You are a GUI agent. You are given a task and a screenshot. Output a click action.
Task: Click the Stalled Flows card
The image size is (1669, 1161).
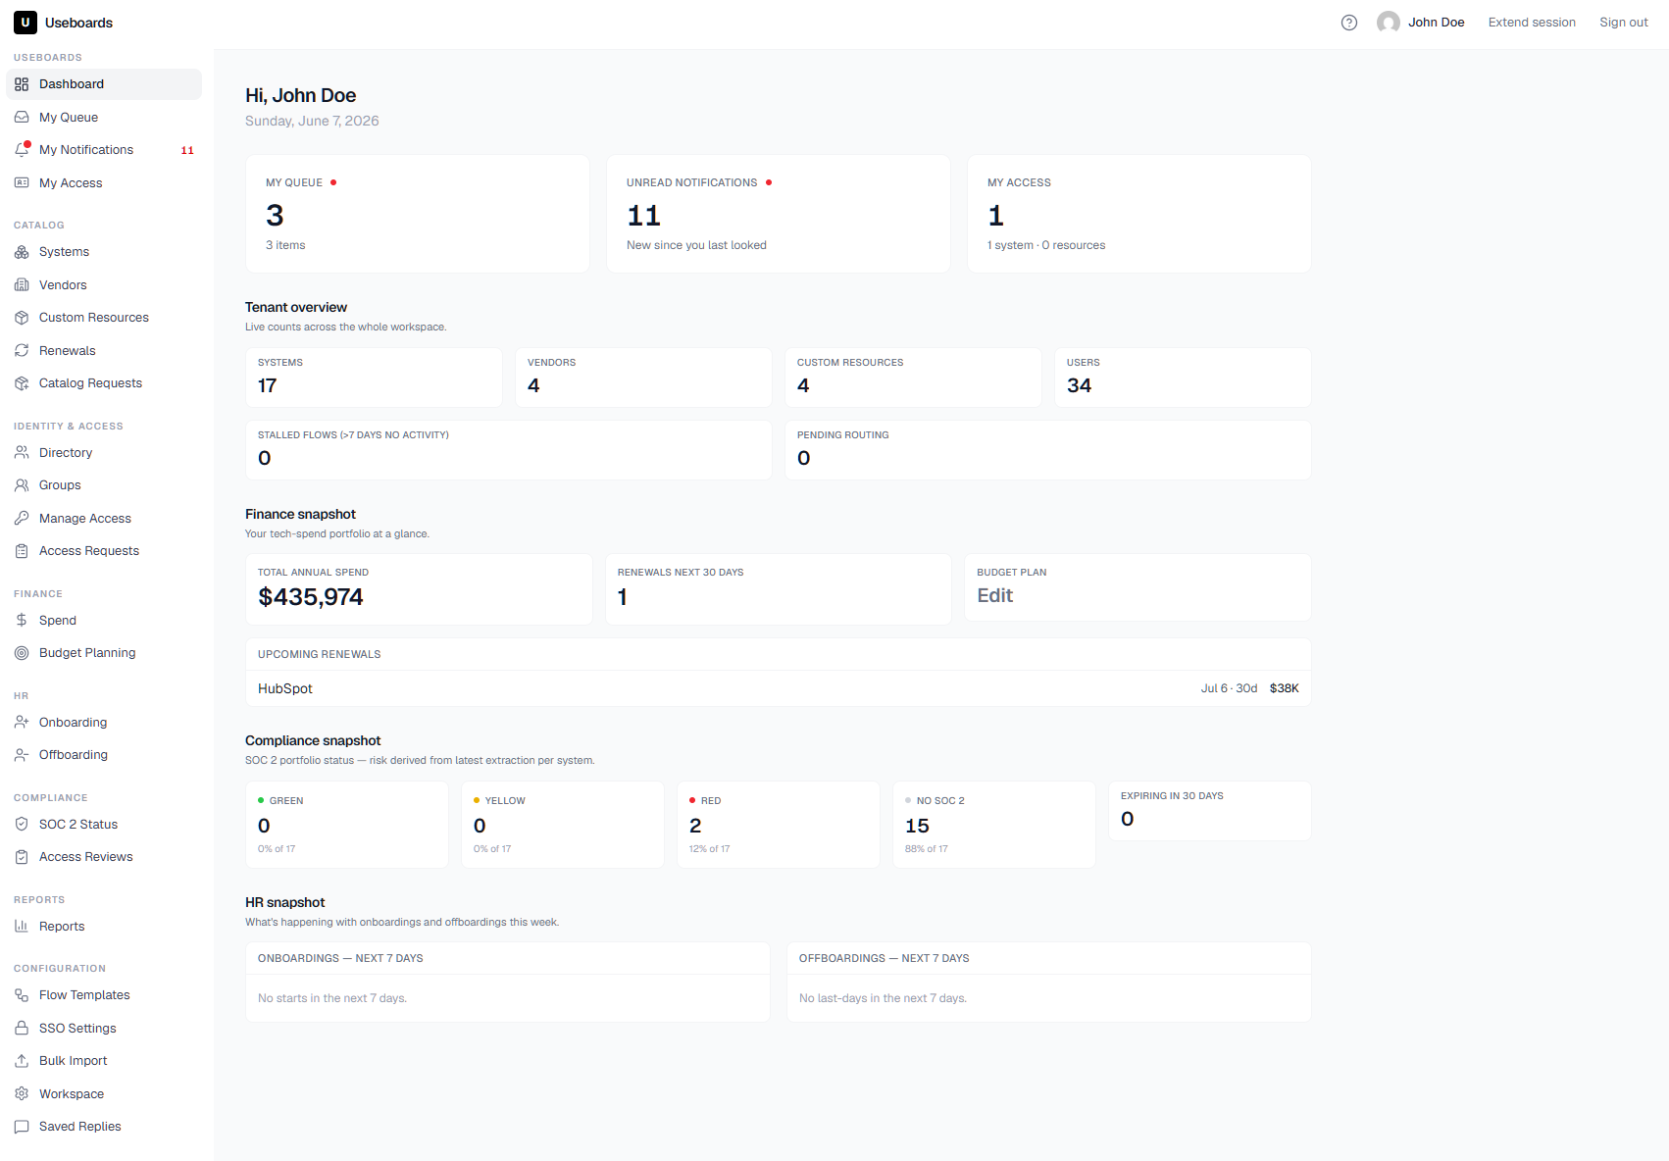[x=509, y=450]
